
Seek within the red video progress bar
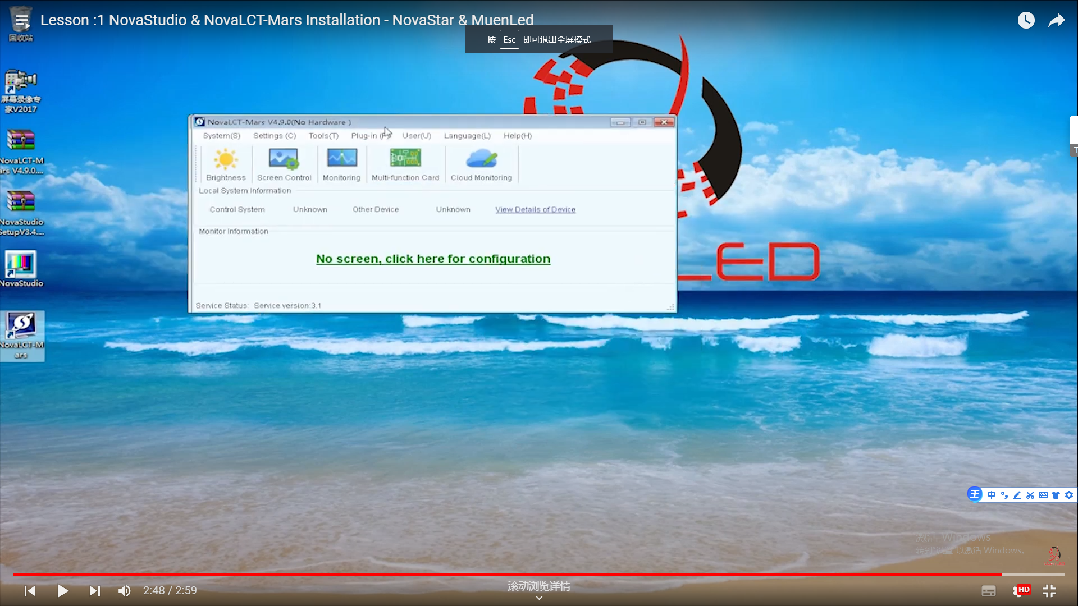(x=539, y=574)
